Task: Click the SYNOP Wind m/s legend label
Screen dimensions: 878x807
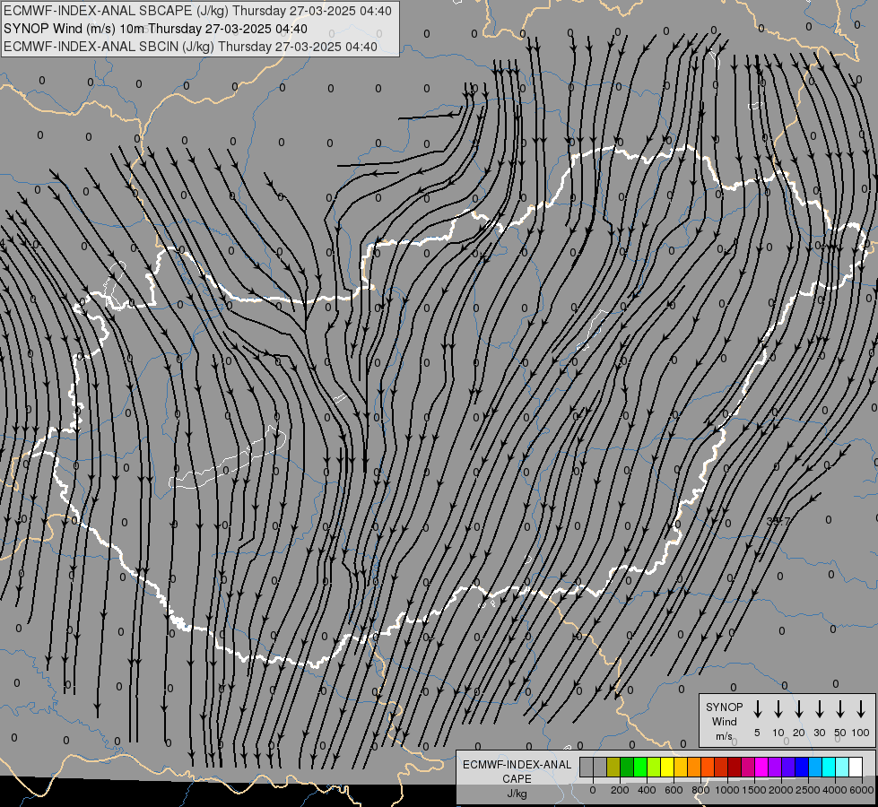Action: [x=724, y=721]
